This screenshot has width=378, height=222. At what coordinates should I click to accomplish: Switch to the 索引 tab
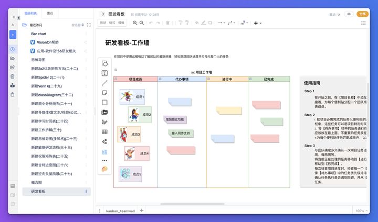[50, 14]
